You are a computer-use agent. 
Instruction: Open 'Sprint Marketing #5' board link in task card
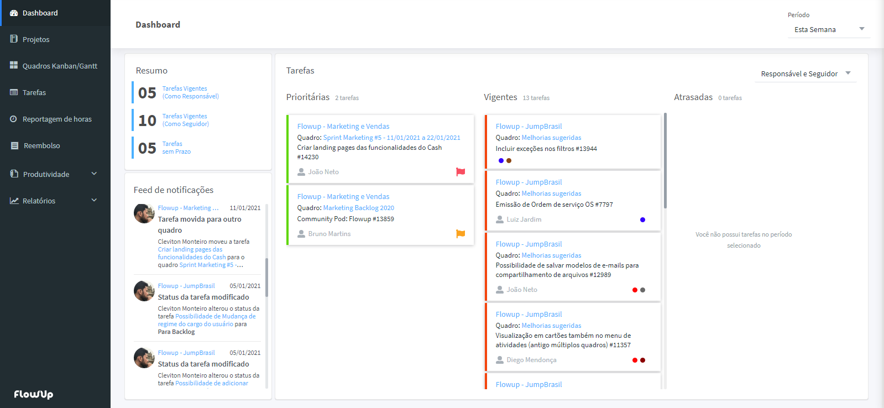tap(391, 138)
